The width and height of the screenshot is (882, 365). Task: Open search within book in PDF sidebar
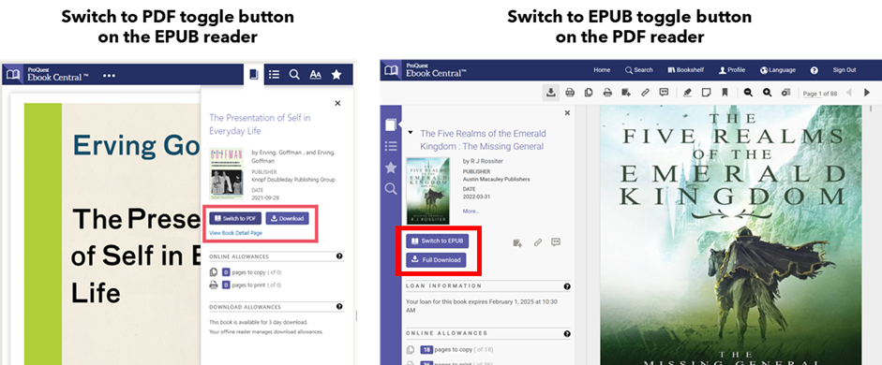(x=390, y=189)
